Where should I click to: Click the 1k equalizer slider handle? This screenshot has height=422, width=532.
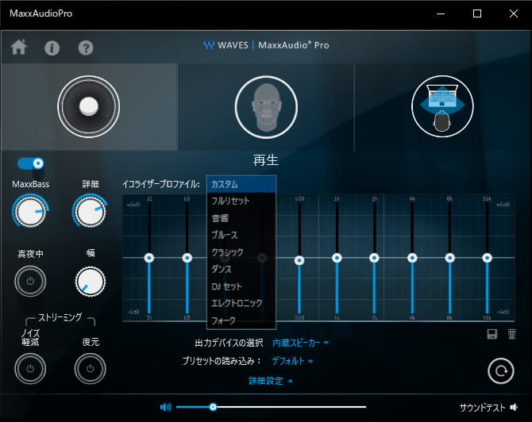click(337, 258)
